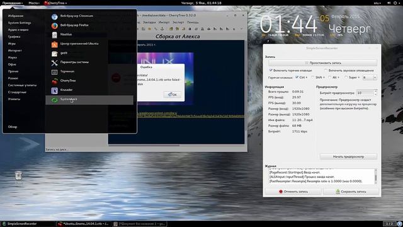Increase preview bitrate with stepper arrow
Screen dimensions: 403x227
[x=375, y=91]
